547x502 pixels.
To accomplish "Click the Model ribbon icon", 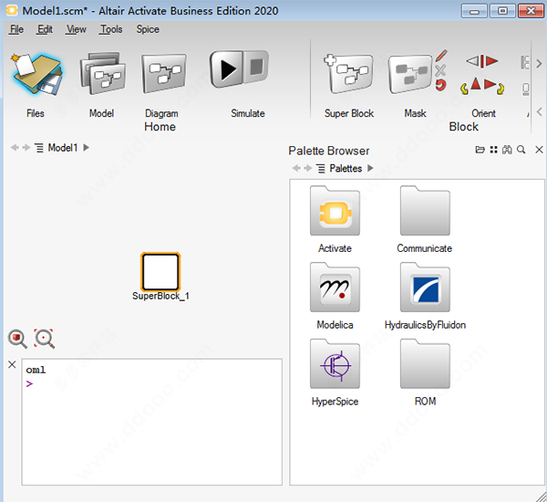I will (x=102, y=73).
